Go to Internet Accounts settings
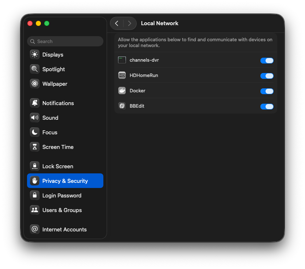Image resolution: width=305 pixels, height=269 pixels. coord(64,230)
